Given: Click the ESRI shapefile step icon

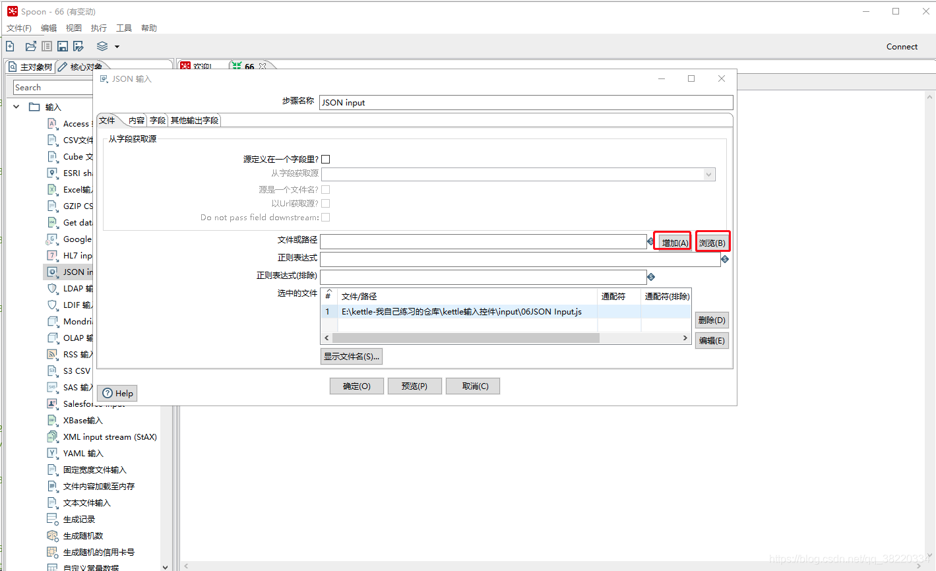Looking at the screenshot, I should pos(52,173).
